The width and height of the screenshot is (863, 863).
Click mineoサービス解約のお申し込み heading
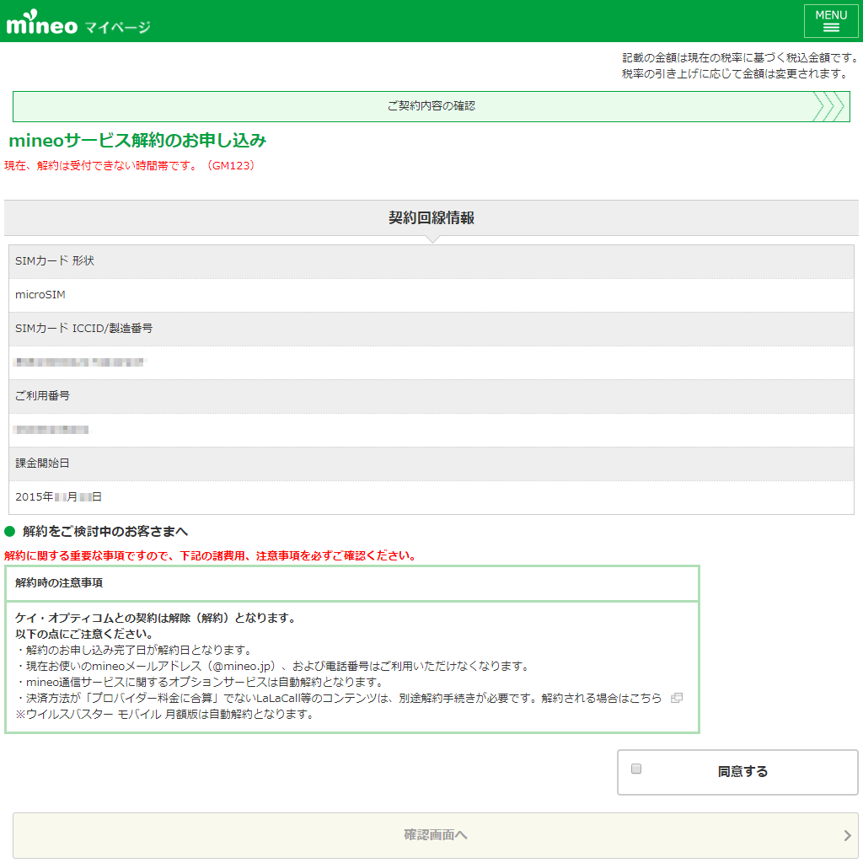click(137, 141)
